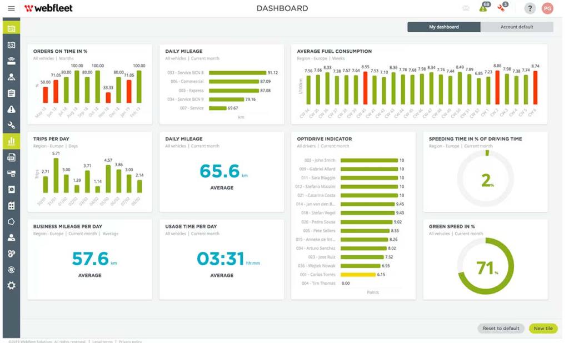Screen dimensions: 569x343
Task: Switch to the My dashboard tab
Action: [x=443, y=27]
